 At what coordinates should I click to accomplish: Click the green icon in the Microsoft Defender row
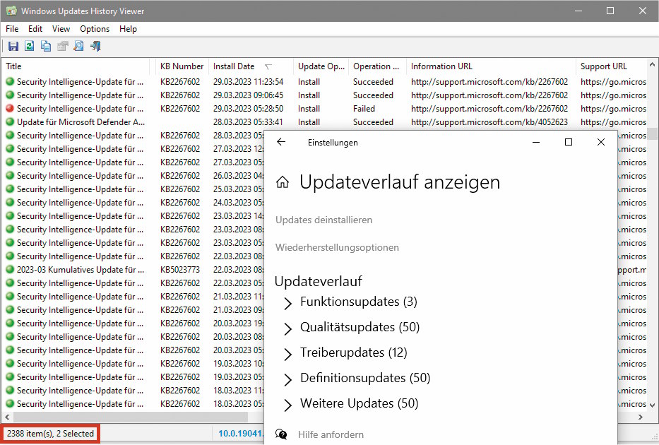point(10,122)
